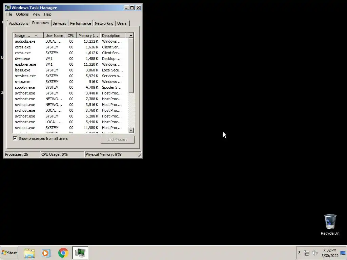This screenshot has height=260, width=347.
Task: Click the Task Manager title bar icon
Action: [8, 8]
